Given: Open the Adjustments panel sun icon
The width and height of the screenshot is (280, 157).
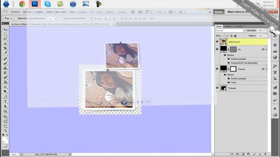Looking at the screenshot, I should coord(275,45).
